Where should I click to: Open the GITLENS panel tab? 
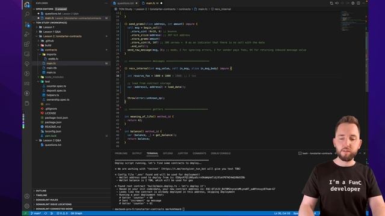point(168,154)
